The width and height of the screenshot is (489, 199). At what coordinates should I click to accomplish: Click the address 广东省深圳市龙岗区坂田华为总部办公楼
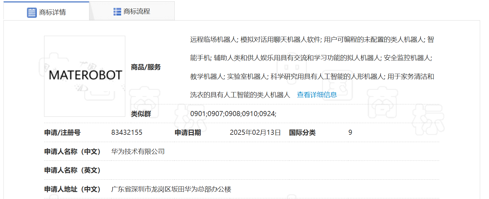[x=171, y=190]
